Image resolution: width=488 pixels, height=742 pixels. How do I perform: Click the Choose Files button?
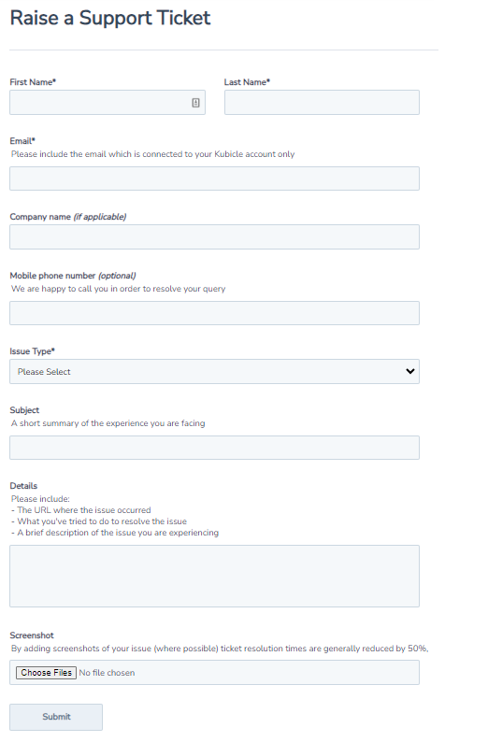(x=47, y=673)
